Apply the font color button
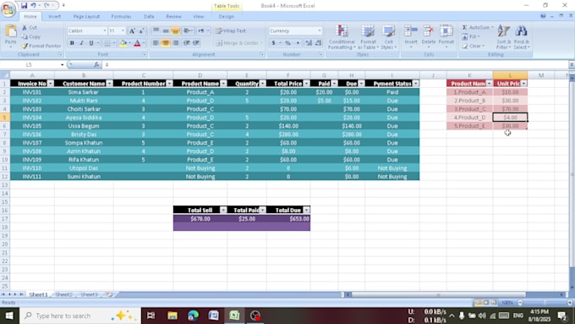Screen dimensions: 575x324 [x=137, y=43]
